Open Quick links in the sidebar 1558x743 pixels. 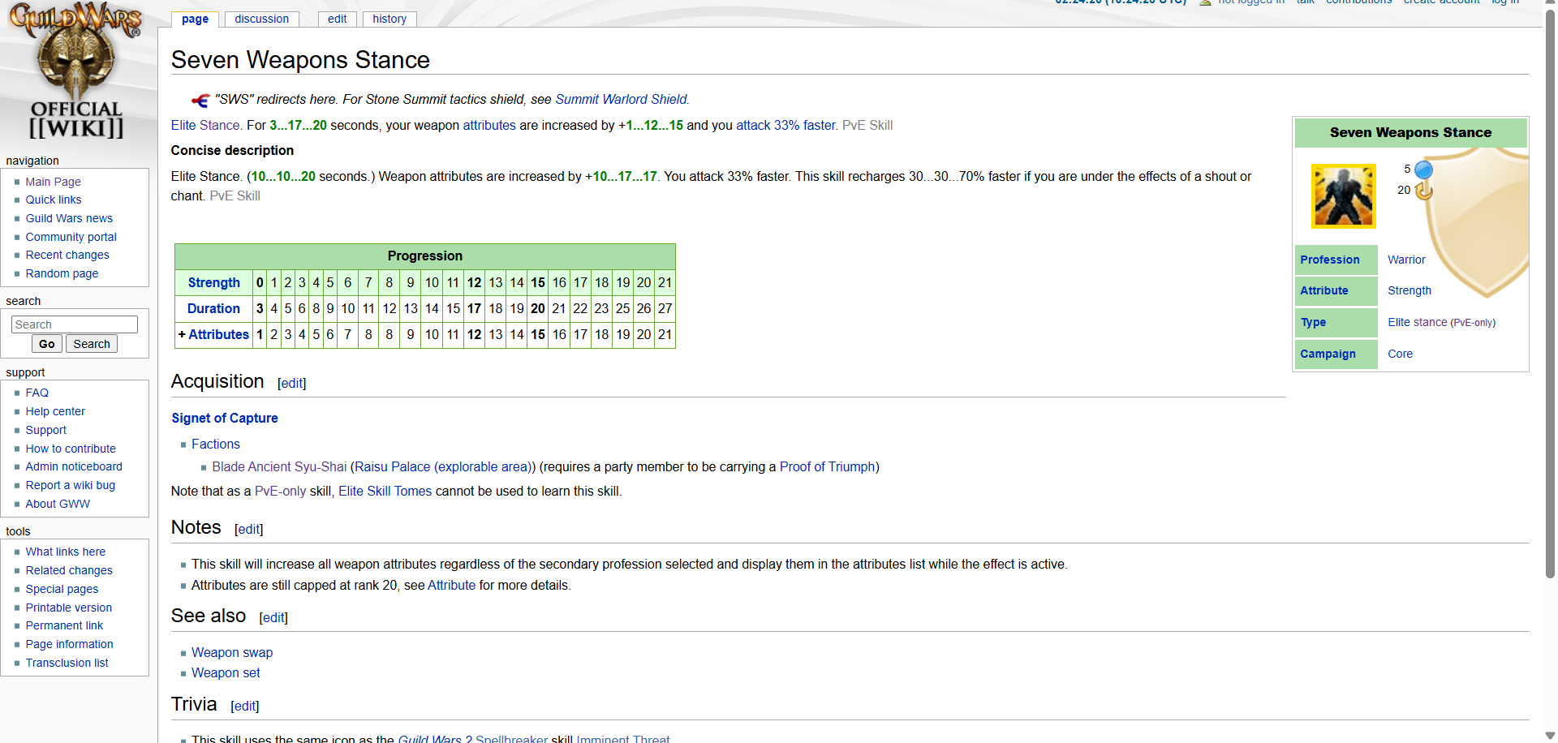(54, 200)
